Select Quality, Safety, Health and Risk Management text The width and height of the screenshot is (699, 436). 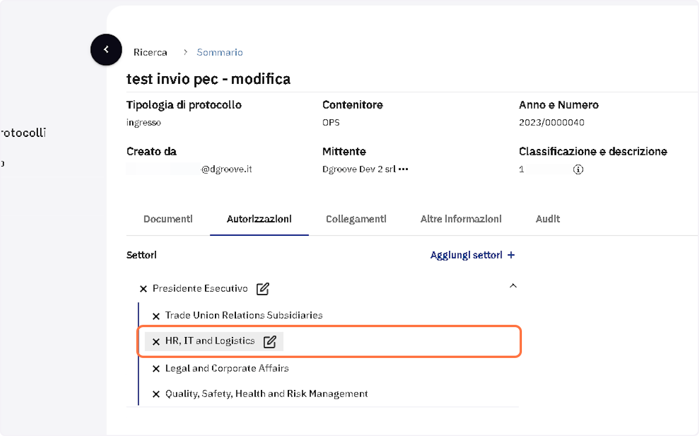[x=267, y=394]
